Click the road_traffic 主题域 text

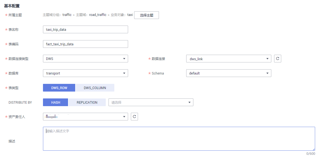click(98, 15)
